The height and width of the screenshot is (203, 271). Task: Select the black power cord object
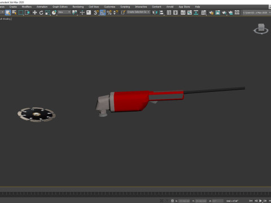(214, 90)
